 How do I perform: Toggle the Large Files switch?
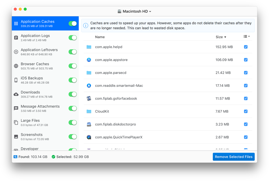pos(73,123)
